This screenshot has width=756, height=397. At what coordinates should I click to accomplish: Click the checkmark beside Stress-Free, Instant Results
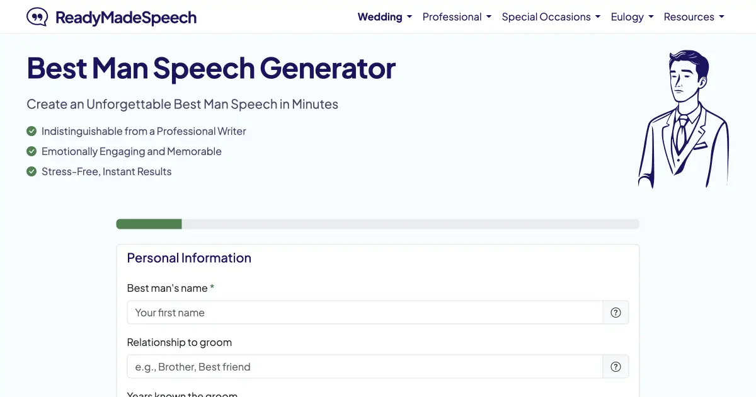coord(31,171)
